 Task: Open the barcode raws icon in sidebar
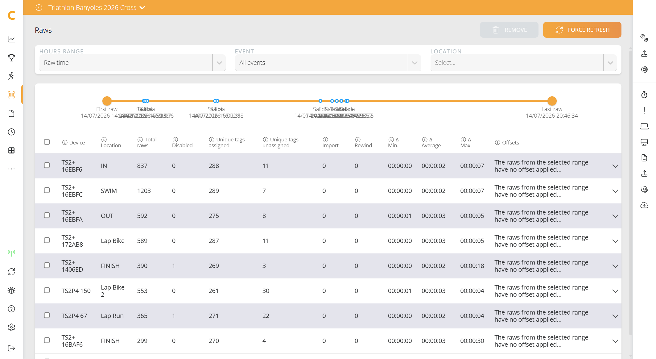pyautogui.click(x=11, y=95)
